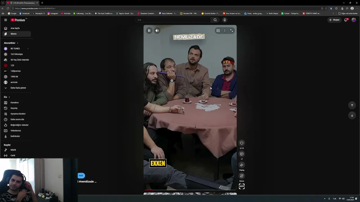The width and height of the screenshot is (360, 202).
Task: Open Geçmiş watch history
Action: click(x=17, y=108)
